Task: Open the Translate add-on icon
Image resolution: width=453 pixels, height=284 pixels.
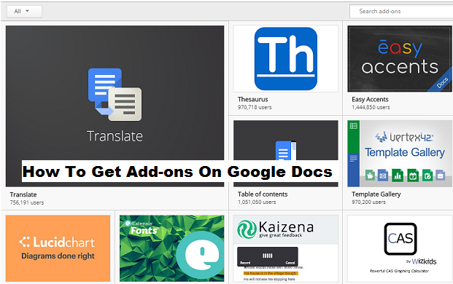Action: 115,95
